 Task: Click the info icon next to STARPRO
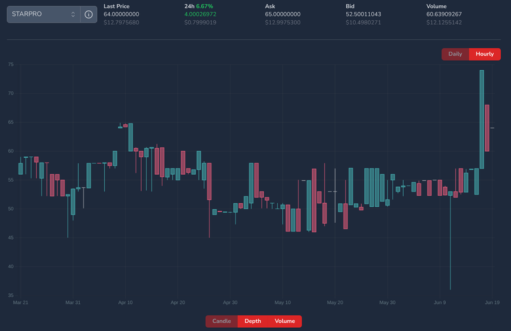[x=89, y=14]
